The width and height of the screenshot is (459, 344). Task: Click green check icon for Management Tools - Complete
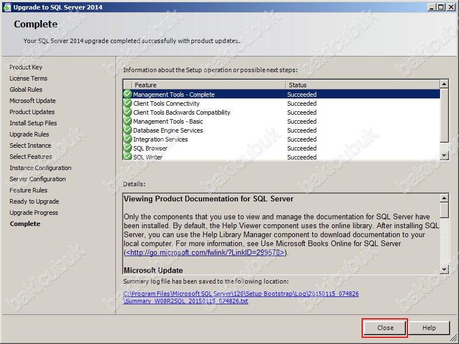coord(128,94)
